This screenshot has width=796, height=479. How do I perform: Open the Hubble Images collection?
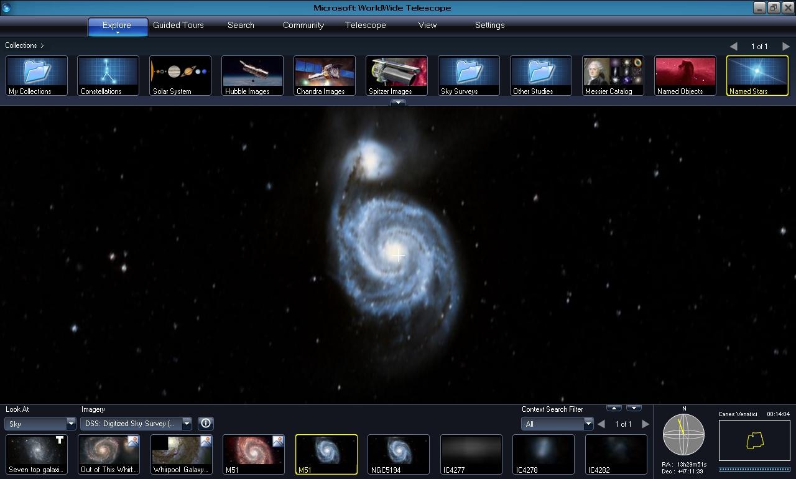pos(252,75)
